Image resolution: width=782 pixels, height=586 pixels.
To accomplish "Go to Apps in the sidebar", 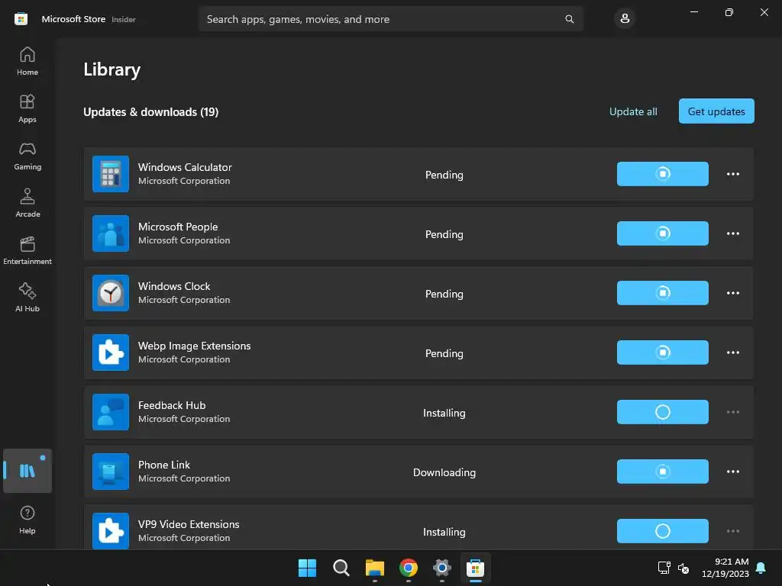I will (x=27, y=108).
